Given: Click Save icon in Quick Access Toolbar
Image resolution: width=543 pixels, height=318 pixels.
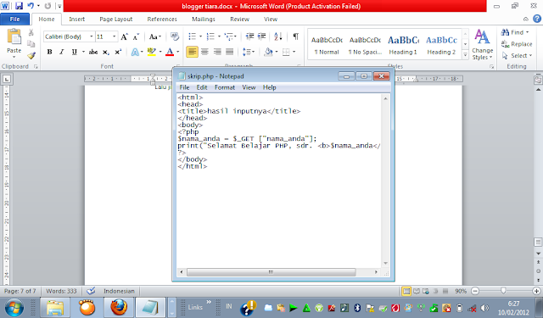Looking at the screenshot, I should click(19, 6).
